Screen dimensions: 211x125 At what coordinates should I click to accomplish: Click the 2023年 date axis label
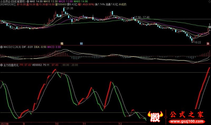point(4,123)
